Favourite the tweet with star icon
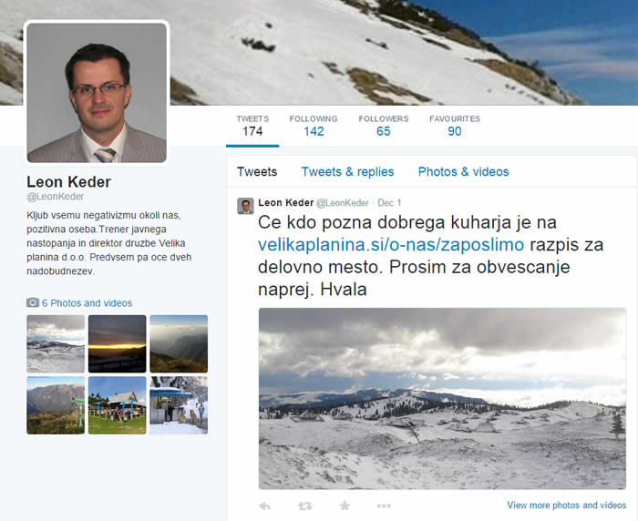Screen dimensions: 638x521 [345, 506]
